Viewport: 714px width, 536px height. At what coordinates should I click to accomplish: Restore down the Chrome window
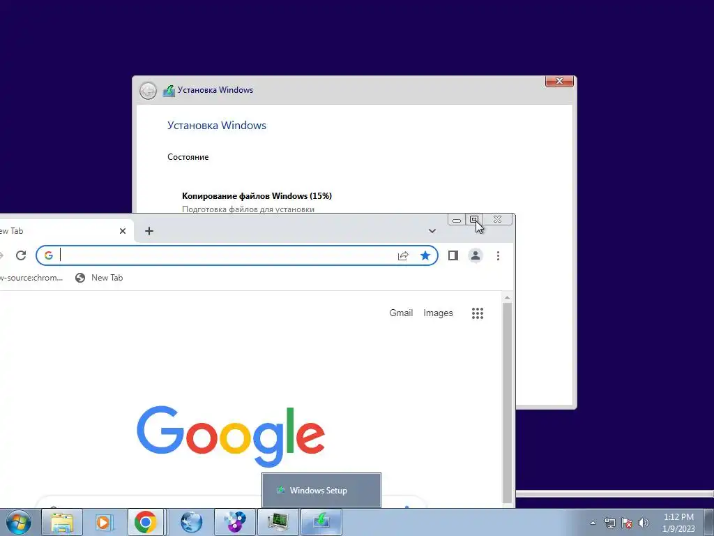(474, 220)
